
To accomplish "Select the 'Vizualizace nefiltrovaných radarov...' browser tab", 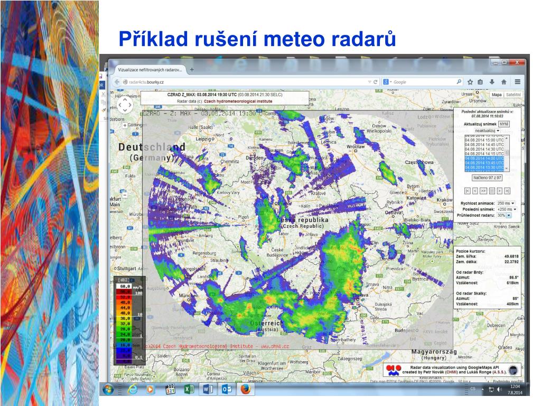I will point(150,69).
